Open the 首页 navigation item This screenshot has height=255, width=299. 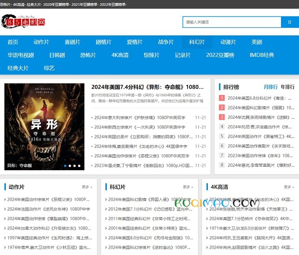click(x=13, y=42)
